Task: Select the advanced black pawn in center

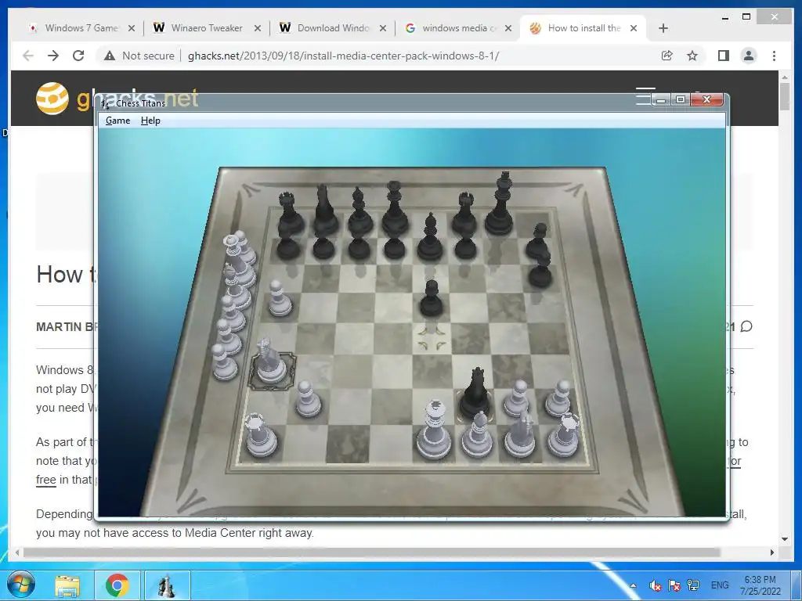Action: [x=432, y=299]
